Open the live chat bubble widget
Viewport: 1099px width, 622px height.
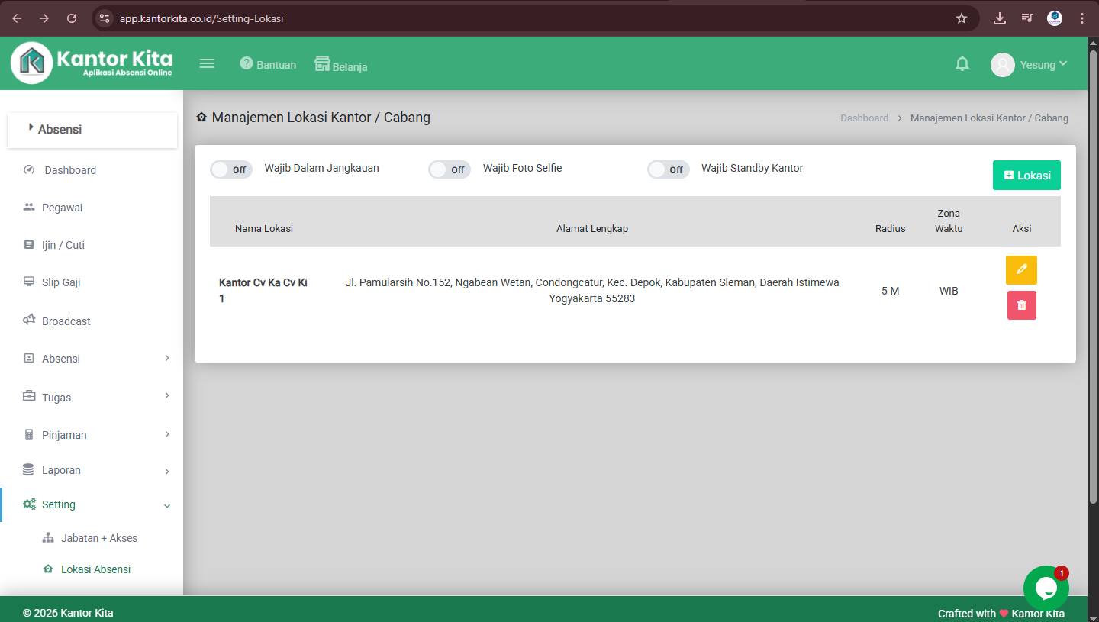pyautogui.click(x=1046, y=588)
